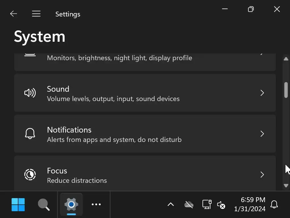Screen dimensions: 290x218
Task: Open Windows Start menu
Action: [18, 204]
